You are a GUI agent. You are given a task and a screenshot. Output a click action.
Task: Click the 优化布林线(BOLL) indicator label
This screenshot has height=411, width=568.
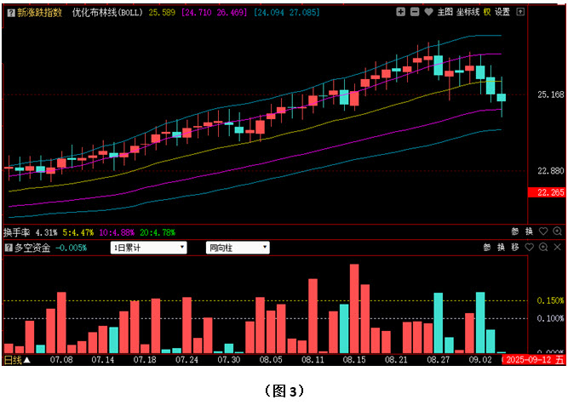[107, 13]
